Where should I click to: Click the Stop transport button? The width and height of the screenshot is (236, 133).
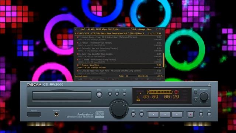(x=153, y=115)
